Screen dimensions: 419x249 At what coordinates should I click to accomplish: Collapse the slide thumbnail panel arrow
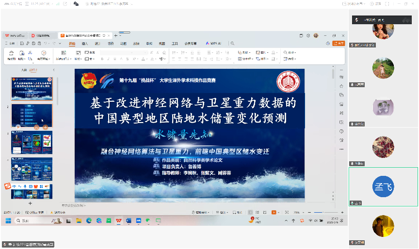tap(54, 70)
